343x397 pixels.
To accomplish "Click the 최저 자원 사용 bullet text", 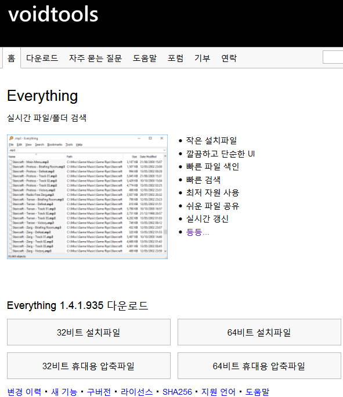I will tap(212, 192).
